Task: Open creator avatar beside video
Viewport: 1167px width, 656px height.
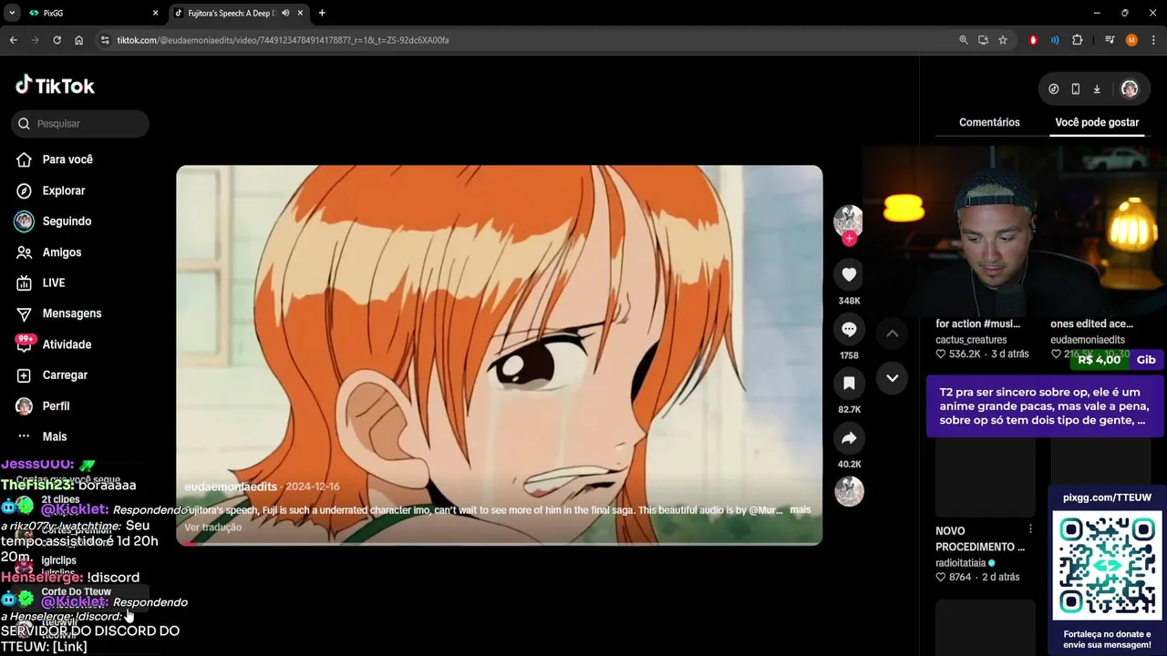Action: click(x=848, y=220)
